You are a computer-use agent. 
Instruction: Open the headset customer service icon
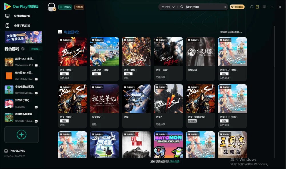tap(252, 7)
